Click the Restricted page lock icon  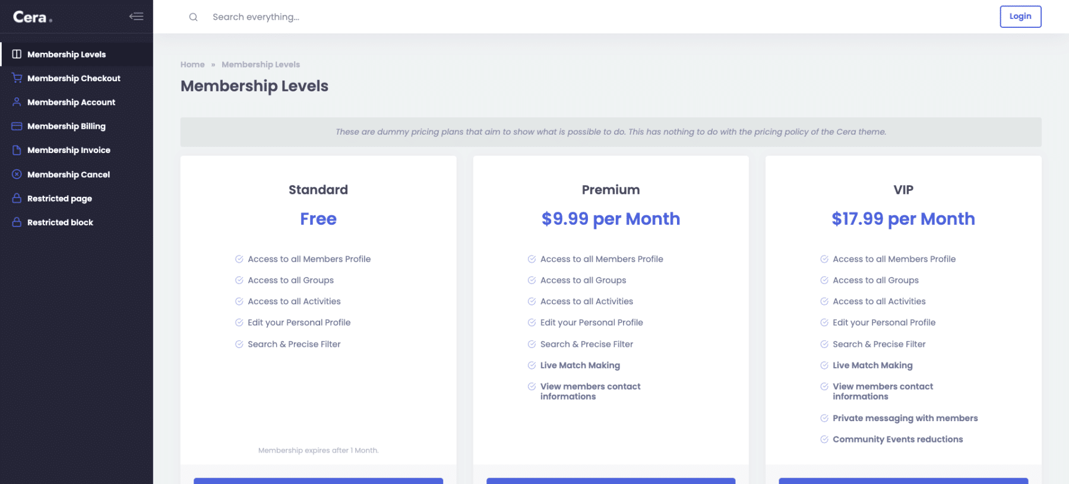pyautogui.click(x=16, y=198)
